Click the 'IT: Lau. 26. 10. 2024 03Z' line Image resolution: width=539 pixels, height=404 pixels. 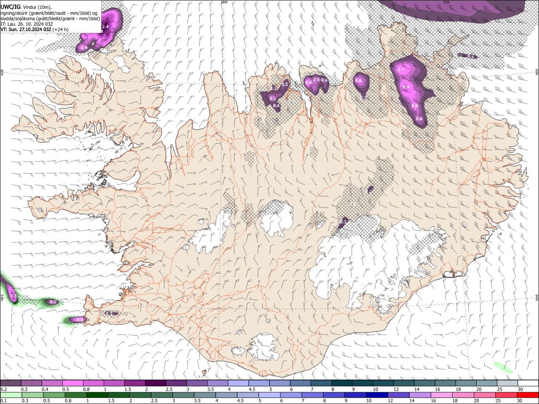click(x=27, y=24)
